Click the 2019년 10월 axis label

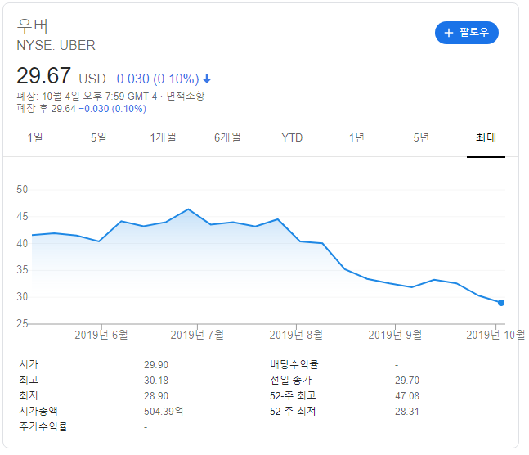coord(495,335)
